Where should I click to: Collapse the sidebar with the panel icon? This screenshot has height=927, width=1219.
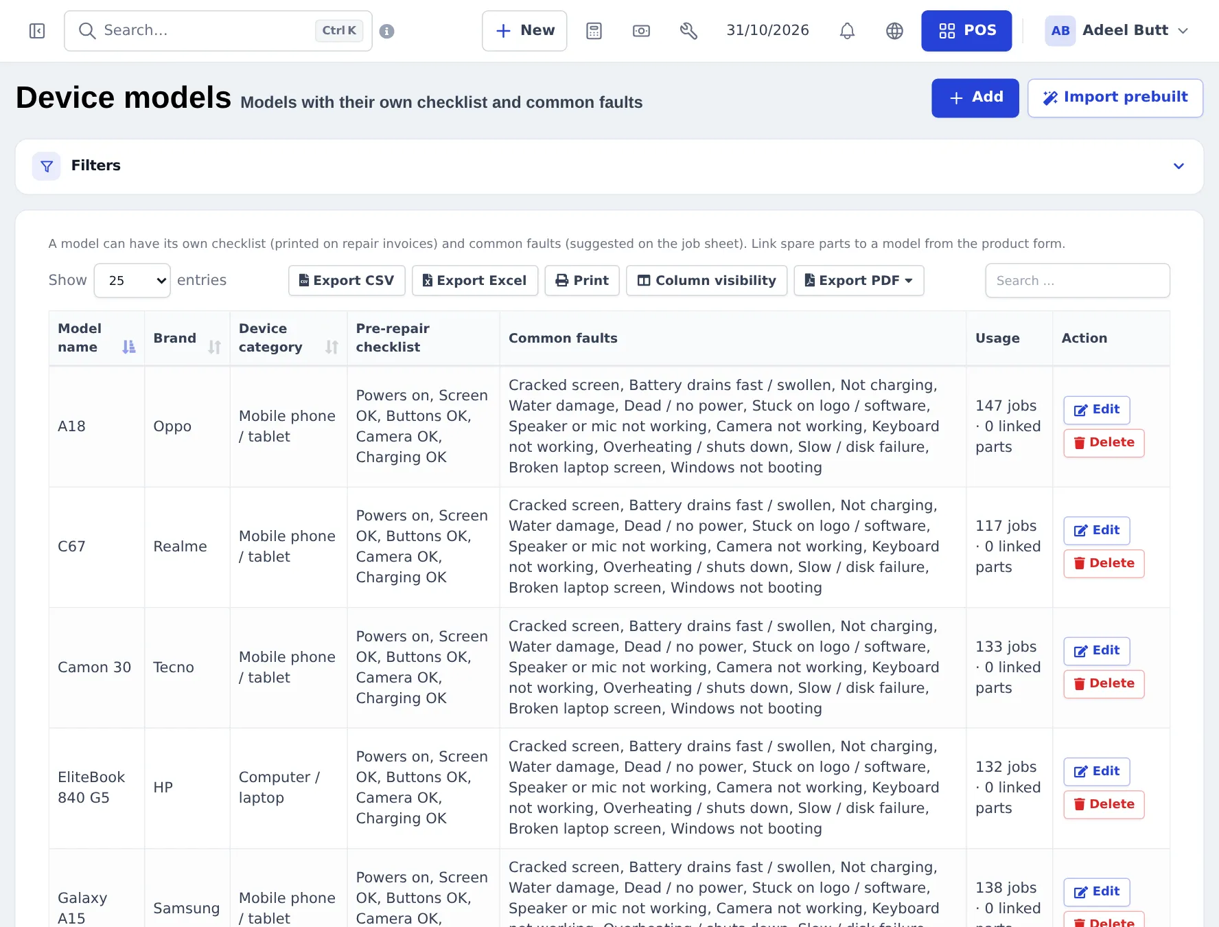(37, 31)
